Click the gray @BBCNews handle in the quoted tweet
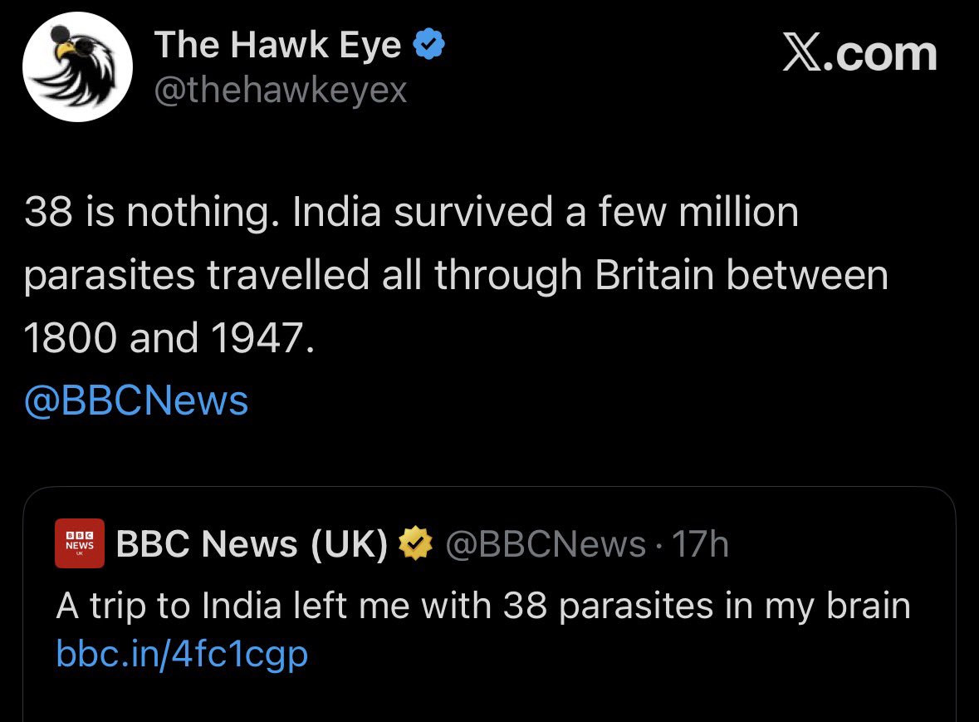979x722 pixels. 546,544
